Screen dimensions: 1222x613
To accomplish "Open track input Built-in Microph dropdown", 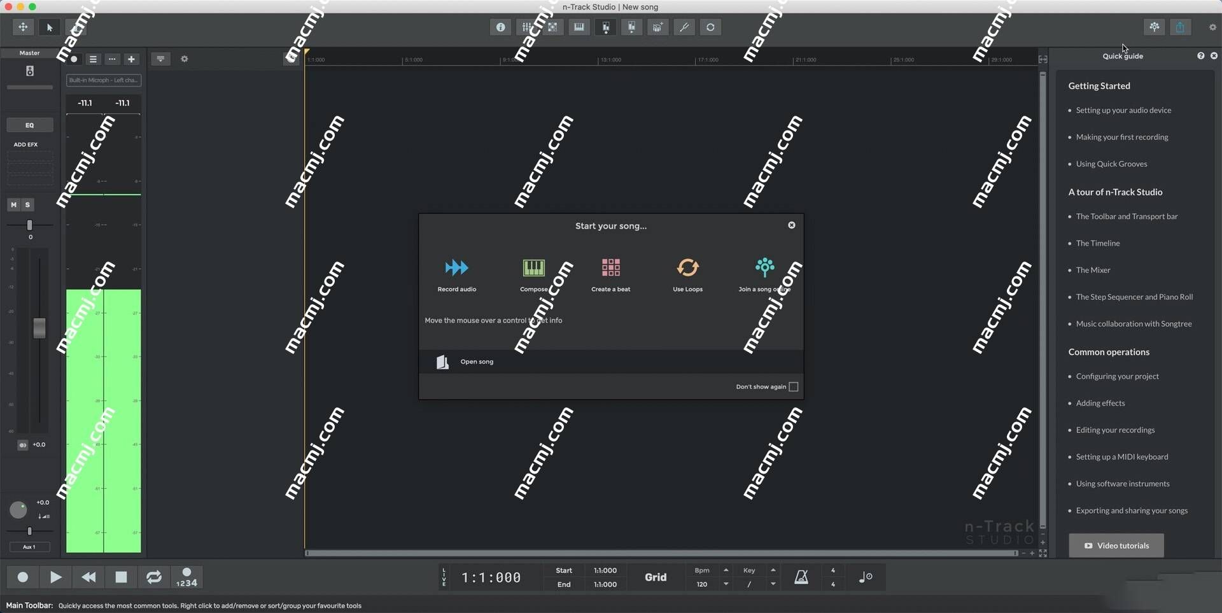I will click(x=103, y=80).
